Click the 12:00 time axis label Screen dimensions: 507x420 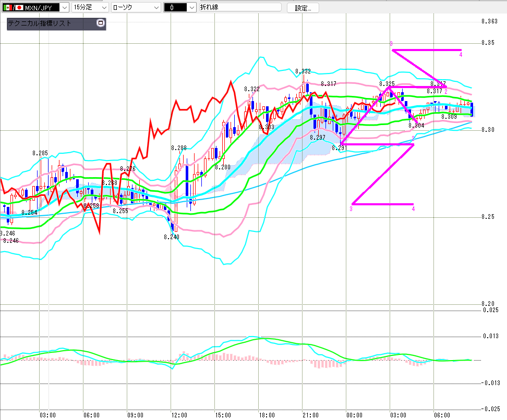tap(179, 415)
